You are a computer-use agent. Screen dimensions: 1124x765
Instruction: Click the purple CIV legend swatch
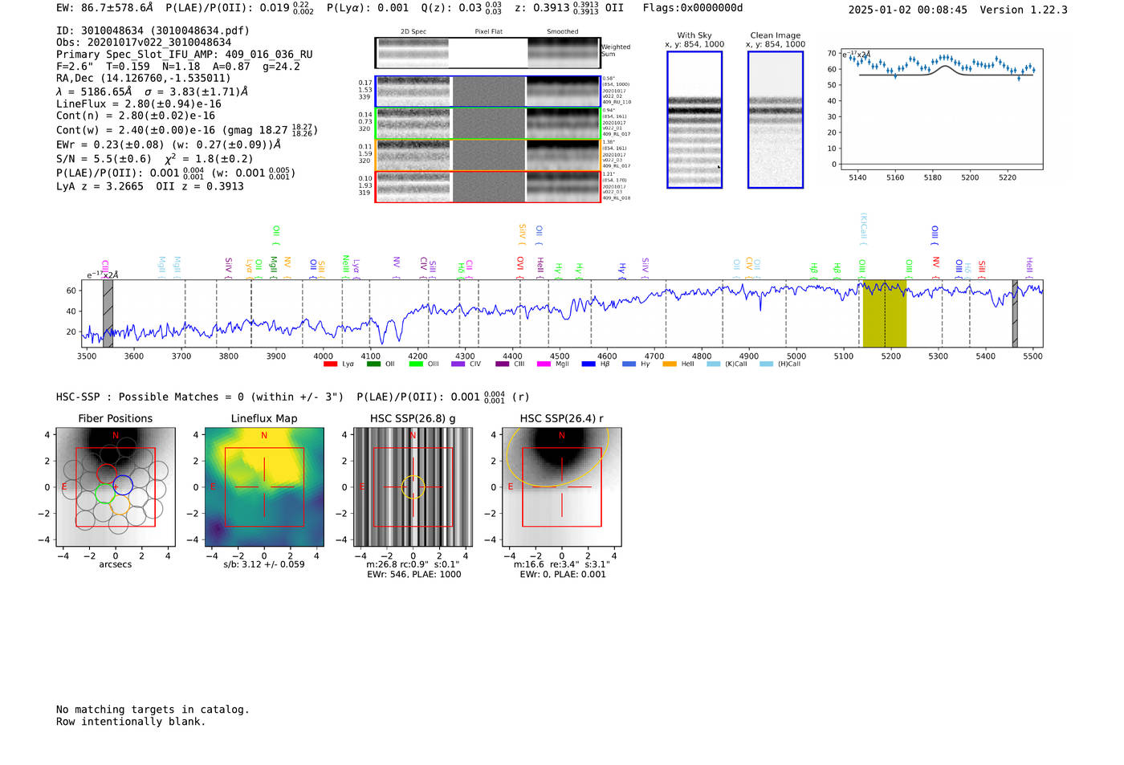(x=458, y=364)
